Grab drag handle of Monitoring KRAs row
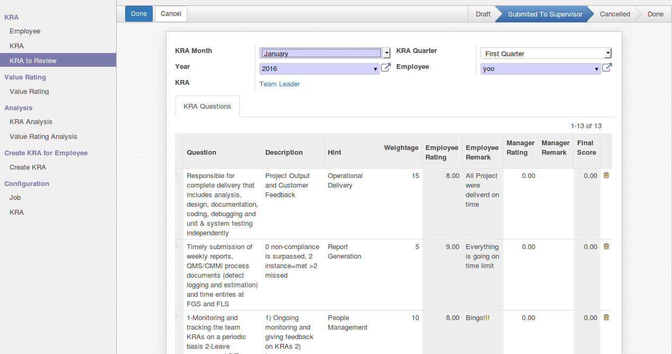This screenshot has height=354, width=672. [178, 316]
